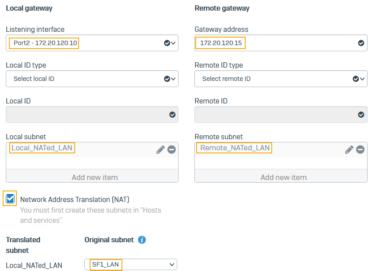The width and height of the screenshot is (372, 271).
Task: Uncheck Network Address Translation (NAT) checkbox
Action: (11, 199)
